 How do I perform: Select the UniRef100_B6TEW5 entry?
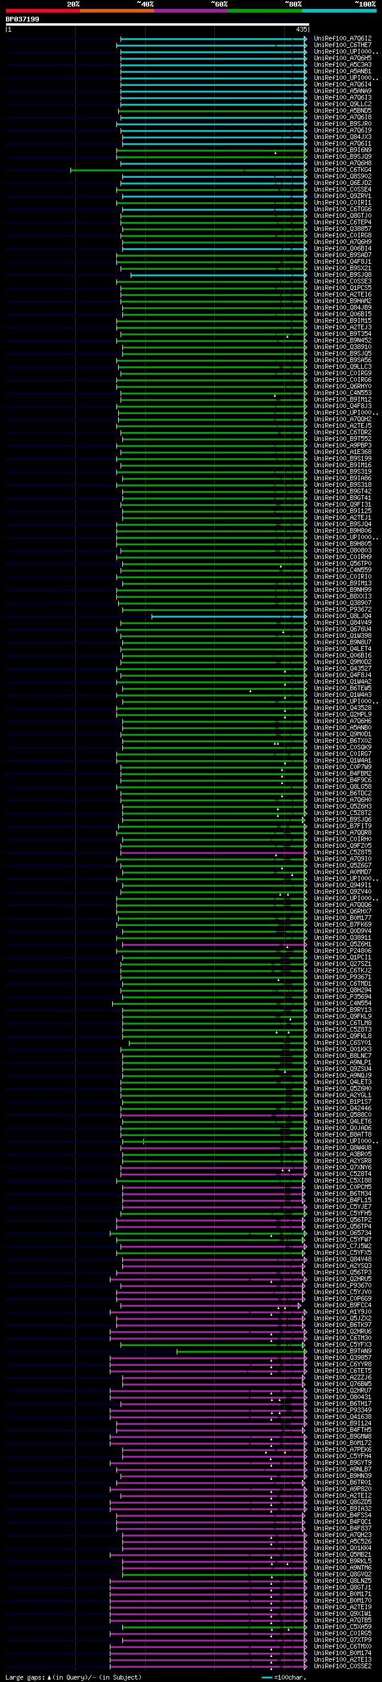[343, 688]
